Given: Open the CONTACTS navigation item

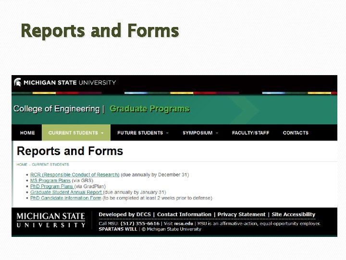Looking at the screenshot, I should pyautogui.click(x=296, y=133).
